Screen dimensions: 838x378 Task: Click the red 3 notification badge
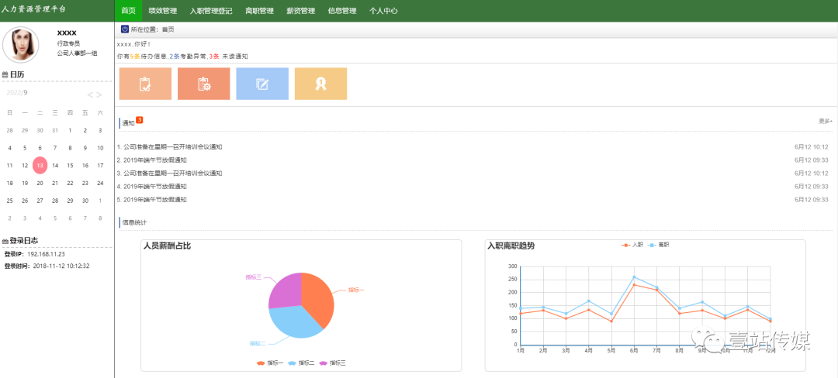point(140,120)
